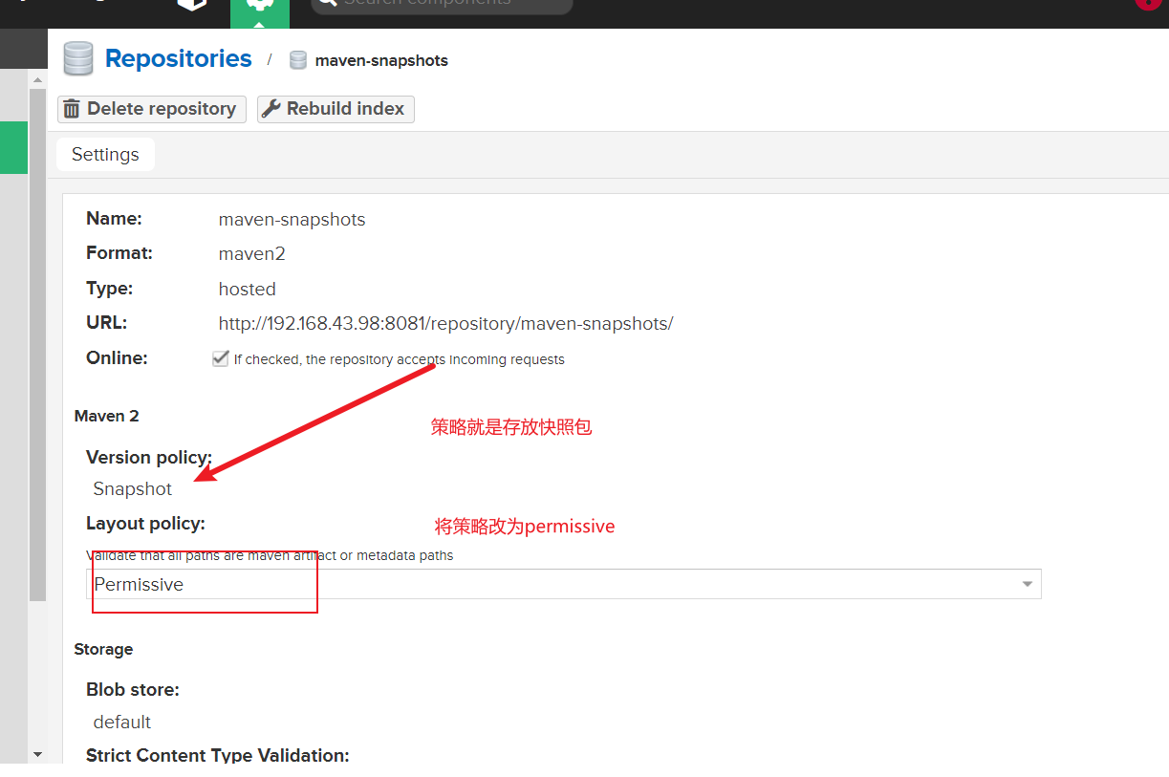Toggle the Online checkbox

point(221,359)
